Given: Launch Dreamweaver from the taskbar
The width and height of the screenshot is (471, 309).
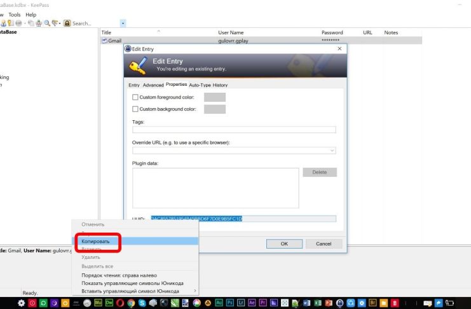Looking at the screenshot, I should click(x=109, y=303).
